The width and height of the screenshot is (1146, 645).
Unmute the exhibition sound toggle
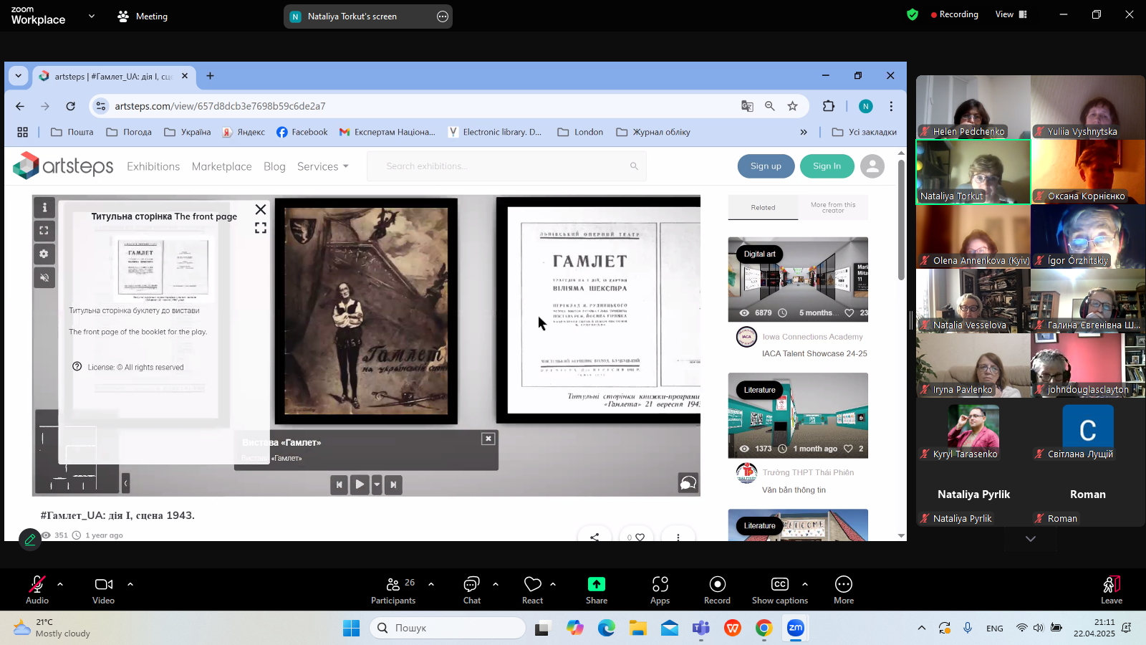tap(44, 277)
